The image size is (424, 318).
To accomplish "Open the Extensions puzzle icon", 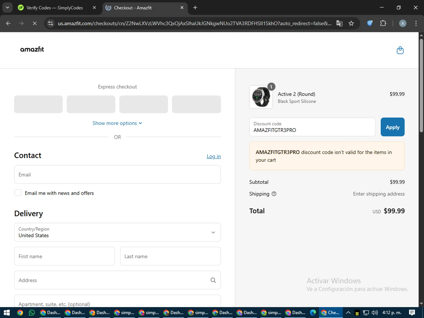I will coord(383,23).
